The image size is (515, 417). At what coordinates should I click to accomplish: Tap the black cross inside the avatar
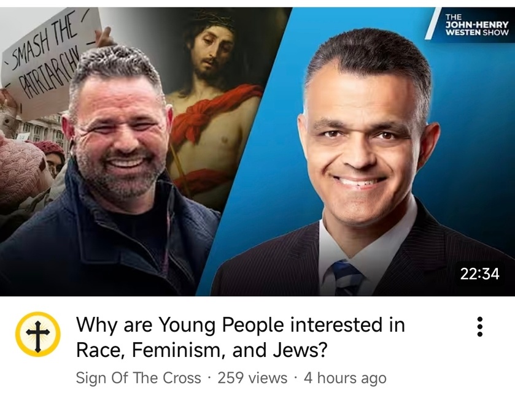38,335
